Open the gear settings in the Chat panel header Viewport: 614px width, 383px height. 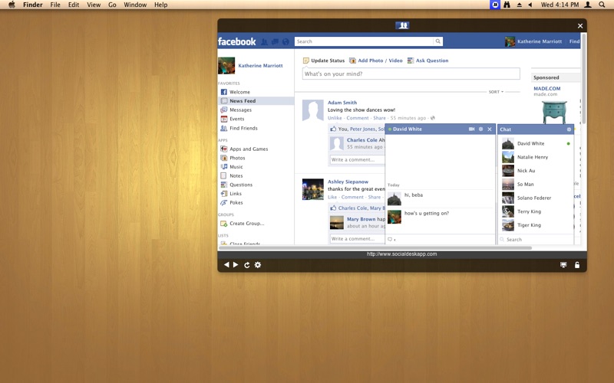(x=569, y=129)
